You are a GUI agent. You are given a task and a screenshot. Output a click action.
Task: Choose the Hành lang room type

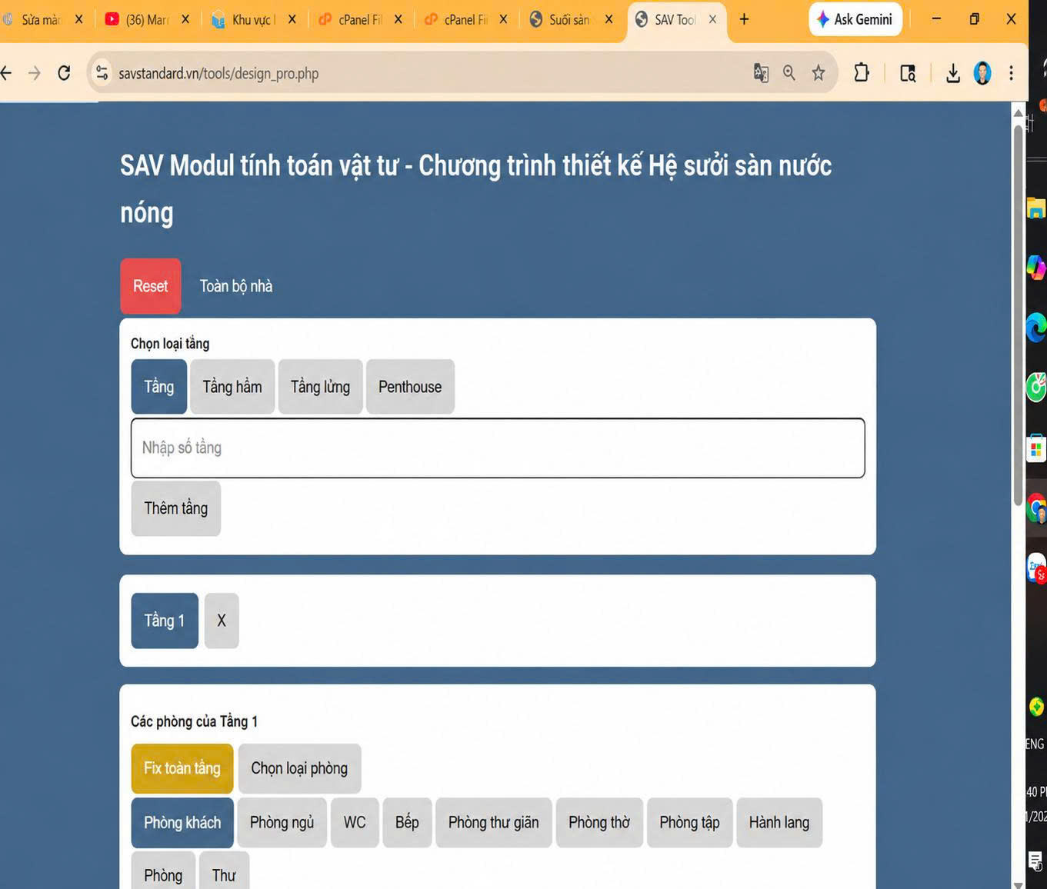click(x=779, y=823)
